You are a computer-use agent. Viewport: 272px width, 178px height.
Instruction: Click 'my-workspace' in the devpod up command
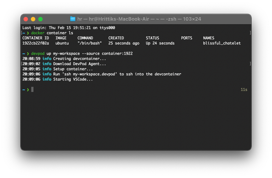point(67,54)
